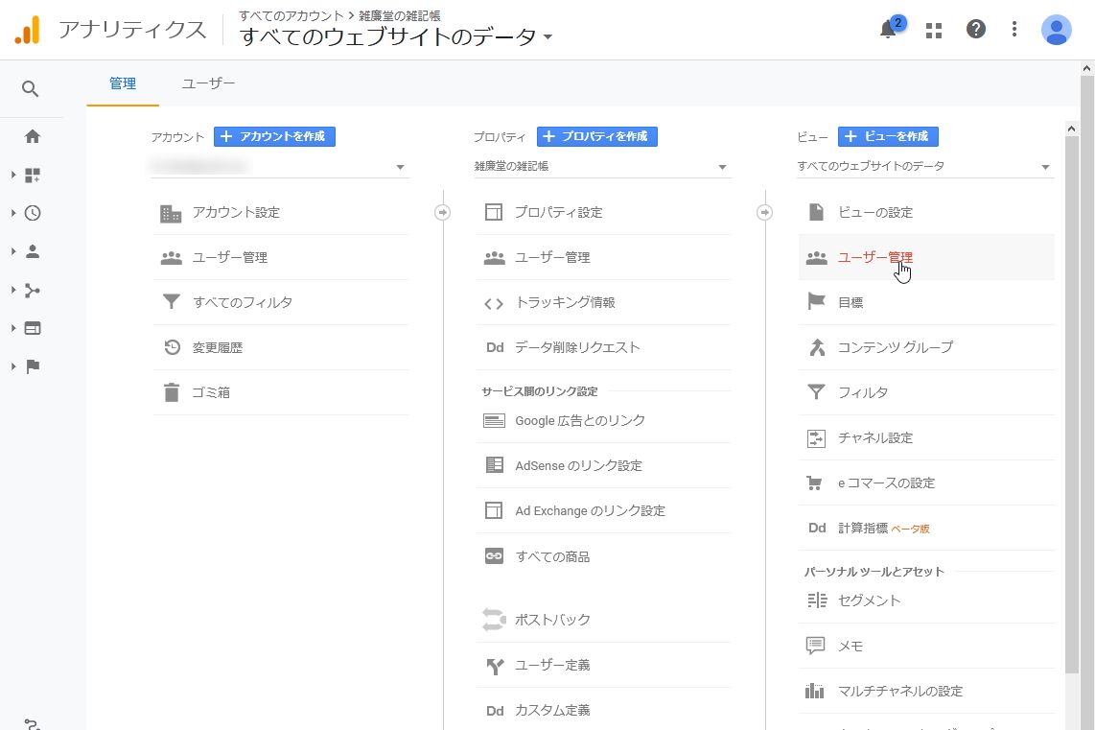Click the ビューを作成 button
The image size is (1095, 730).
click(x=888, y=136)
